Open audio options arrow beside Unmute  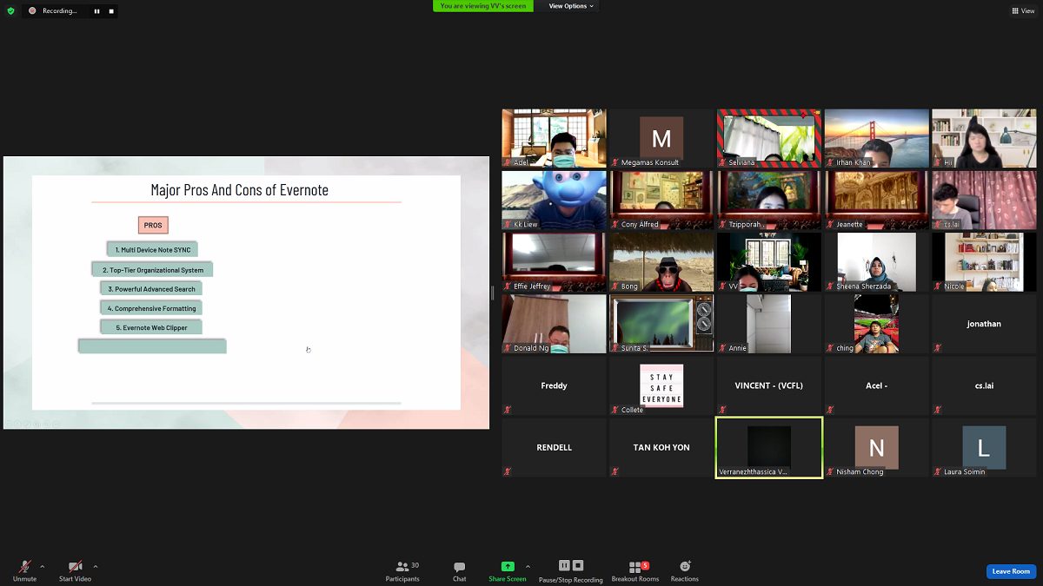coord(42,567)
